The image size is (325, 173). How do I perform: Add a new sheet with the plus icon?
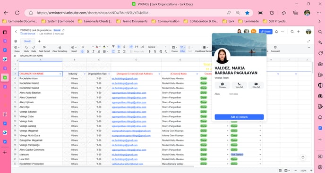pos(39,41)
